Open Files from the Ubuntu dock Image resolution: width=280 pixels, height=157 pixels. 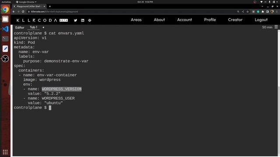pyautogui.click(x=5, y=19)
